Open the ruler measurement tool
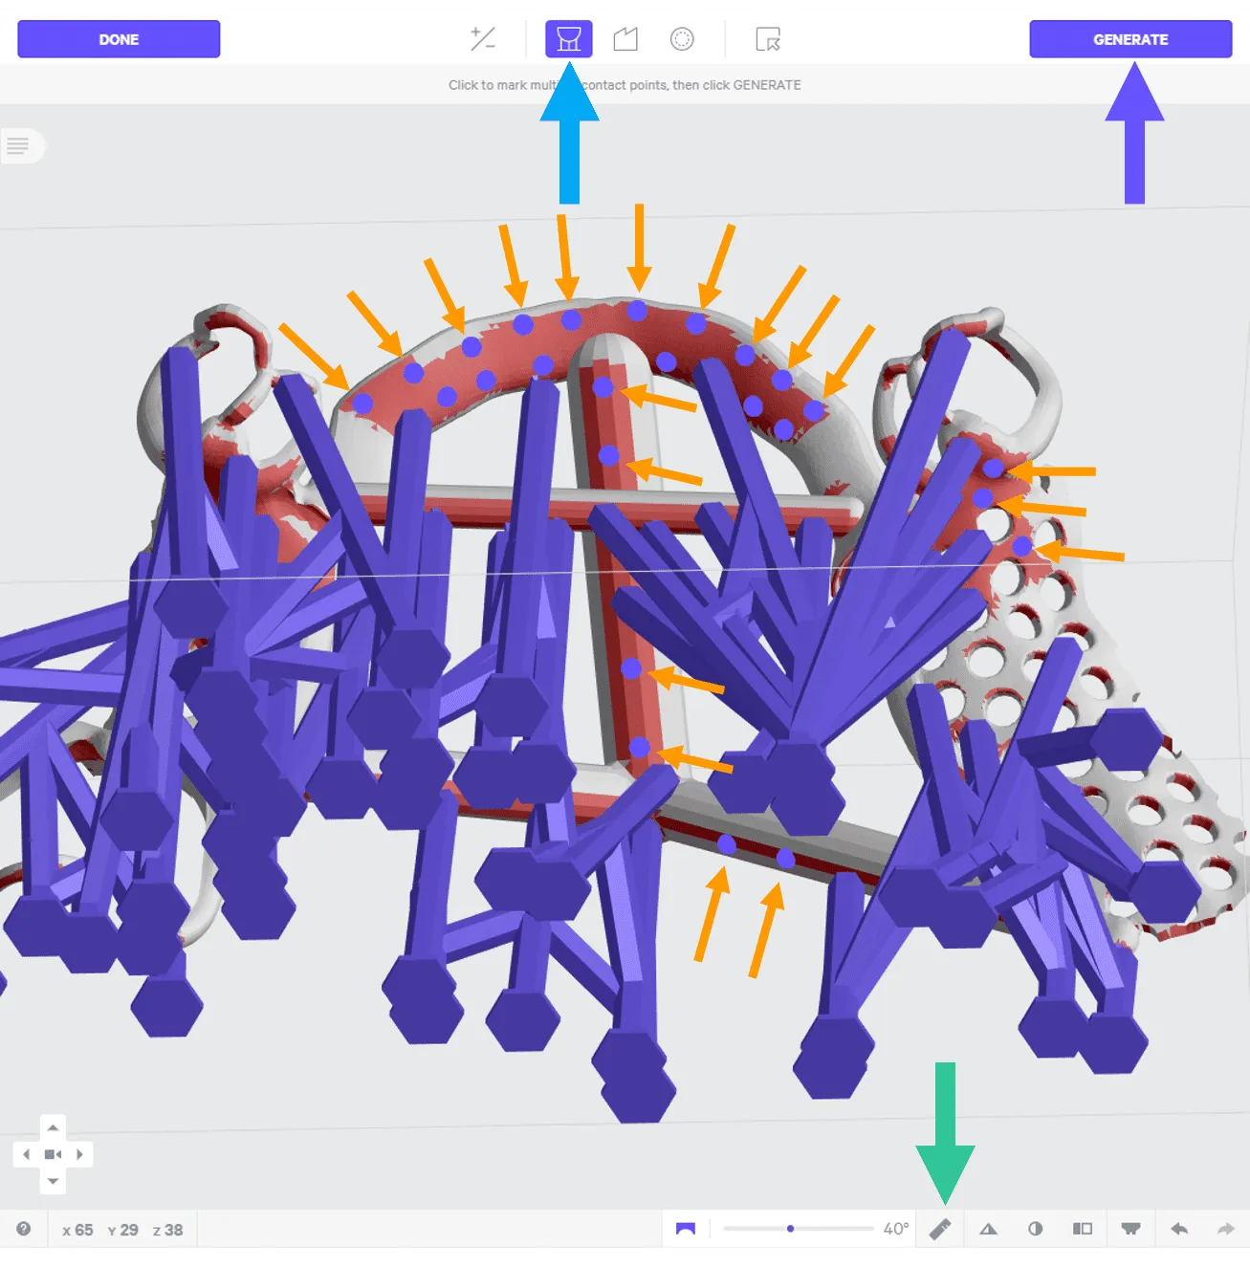1250x1267 pixels. (x=940, y=1229)
